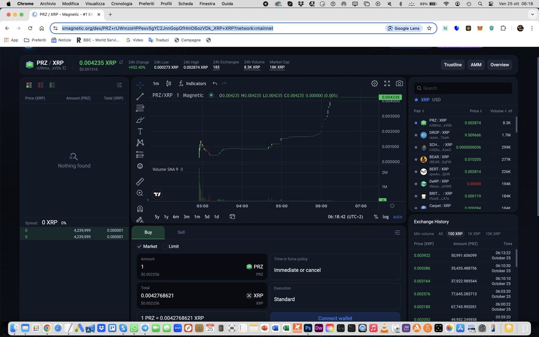Change candlestick chart style
The image size is (539, 337).
(x=169, y=84)
